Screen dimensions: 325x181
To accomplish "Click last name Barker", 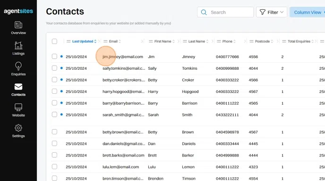I will point(188,156).
